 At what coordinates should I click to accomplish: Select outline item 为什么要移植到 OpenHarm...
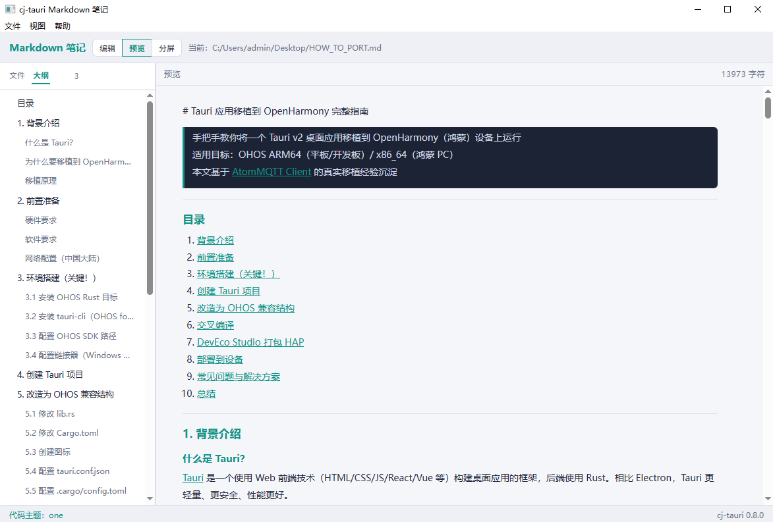click(x=78, y=161)
